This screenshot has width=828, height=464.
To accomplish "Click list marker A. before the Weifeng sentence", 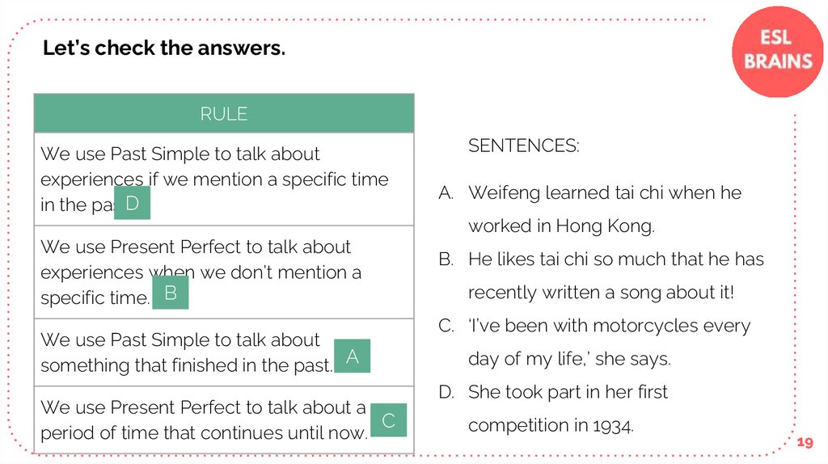I will pos(446,193).
